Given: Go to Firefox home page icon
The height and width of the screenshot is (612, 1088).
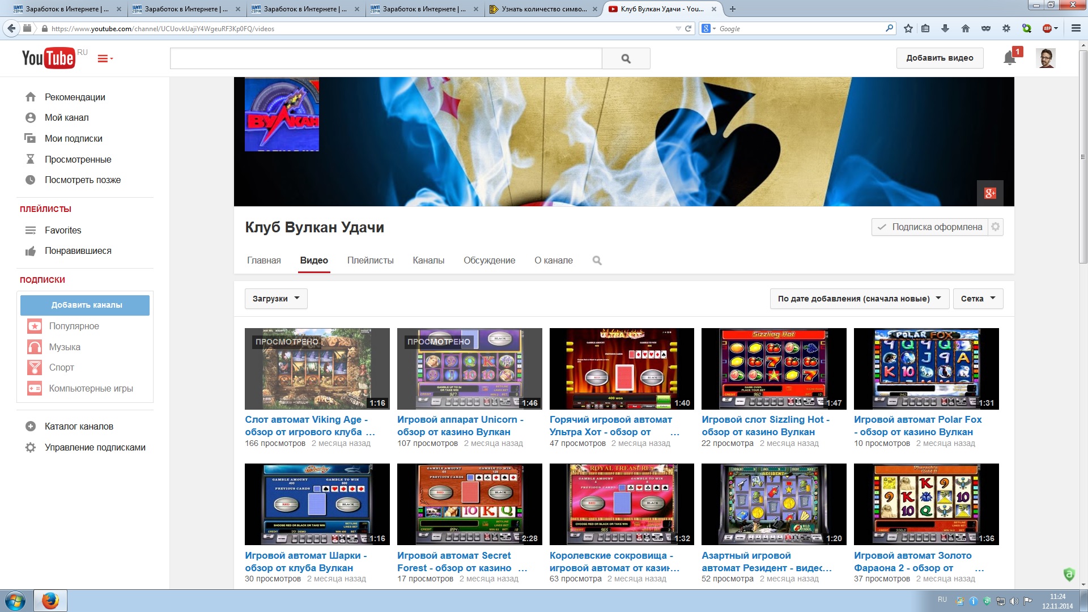Looking at the screenshot, I should click(x=966, y=28).
